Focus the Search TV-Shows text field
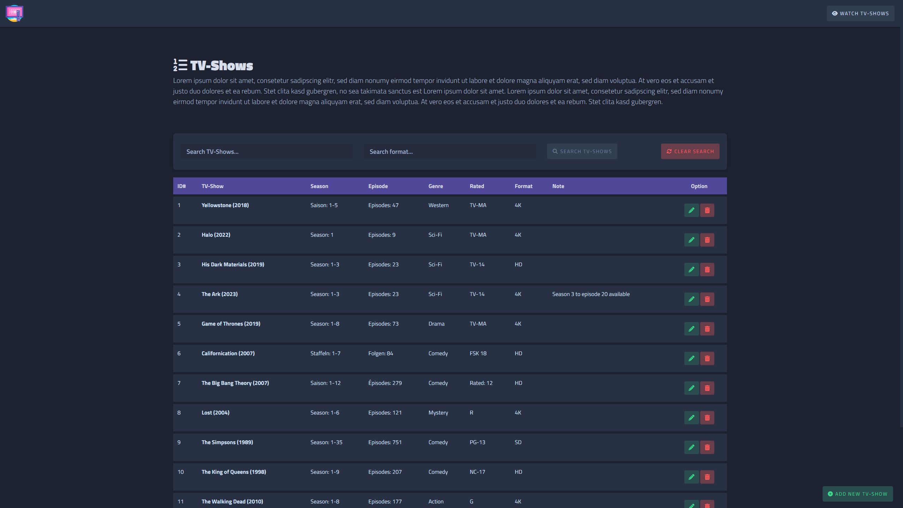903x508 pixels. [x=266, y=152]
